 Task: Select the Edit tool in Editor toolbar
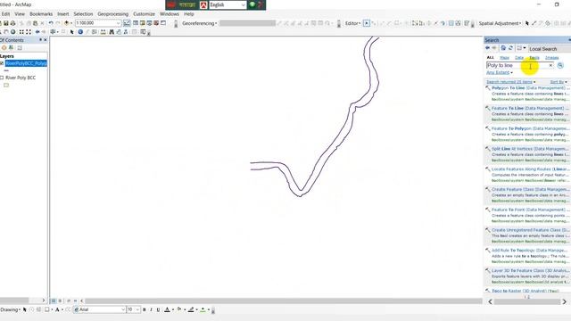pos(367,23)
